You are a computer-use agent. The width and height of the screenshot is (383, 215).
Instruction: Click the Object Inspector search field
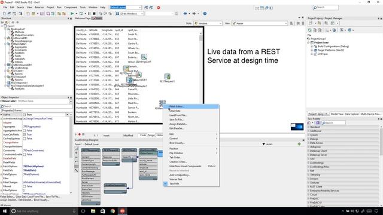(36, 106)
